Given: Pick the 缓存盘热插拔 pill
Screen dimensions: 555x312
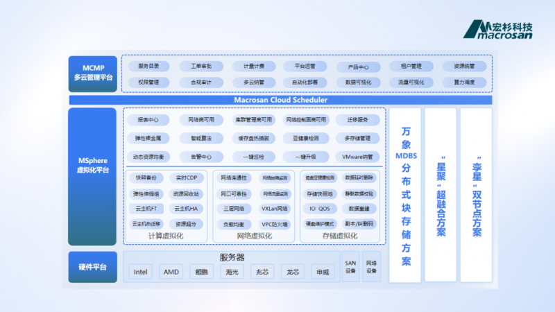Looking at the screenshot, I should coord(254,138).
